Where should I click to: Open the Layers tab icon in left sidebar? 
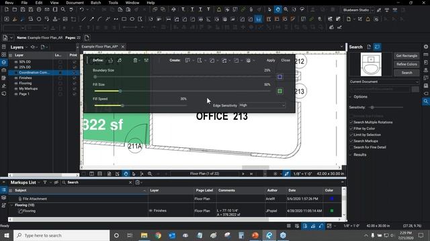point(4,62)
